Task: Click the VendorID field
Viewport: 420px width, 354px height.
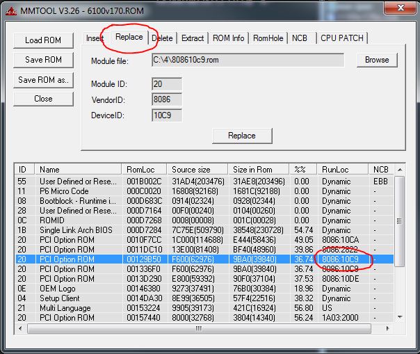Action: click(x=167, y=99)
